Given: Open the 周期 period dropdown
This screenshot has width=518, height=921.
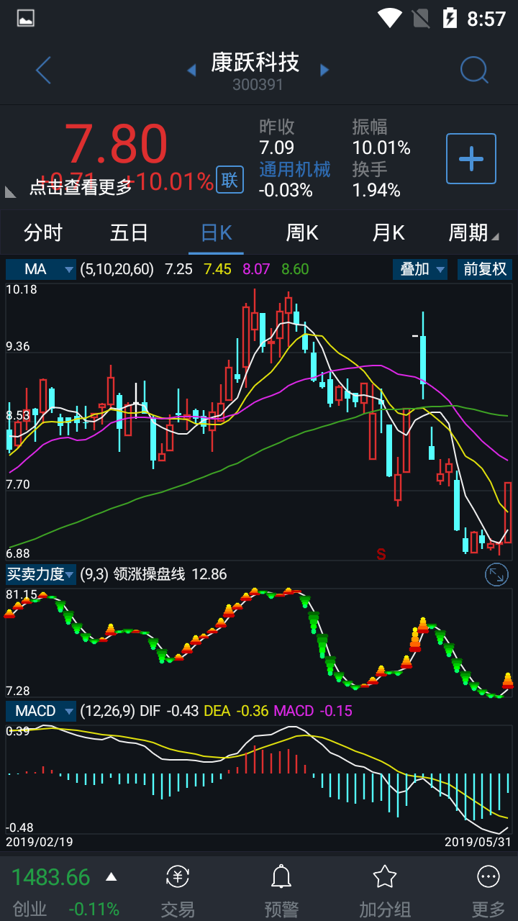Looking at the screenshot, I should point(473,232).
